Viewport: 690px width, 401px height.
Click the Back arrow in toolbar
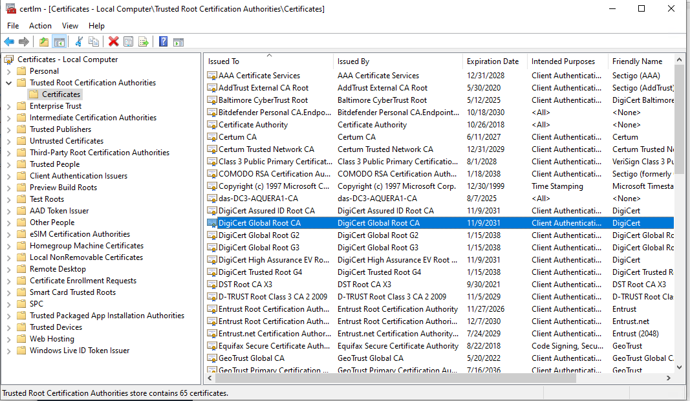(x=9, y=41)
